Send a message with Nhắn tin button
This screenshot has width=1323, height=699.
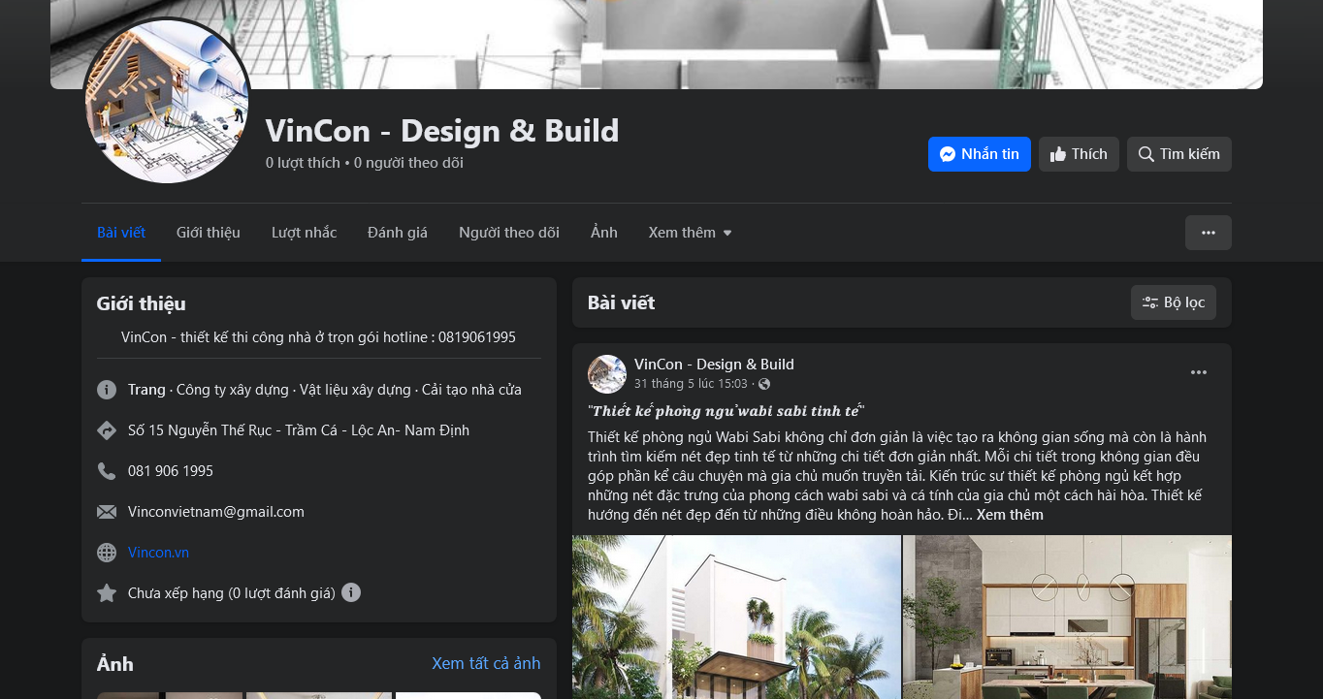tap(980, 154)
